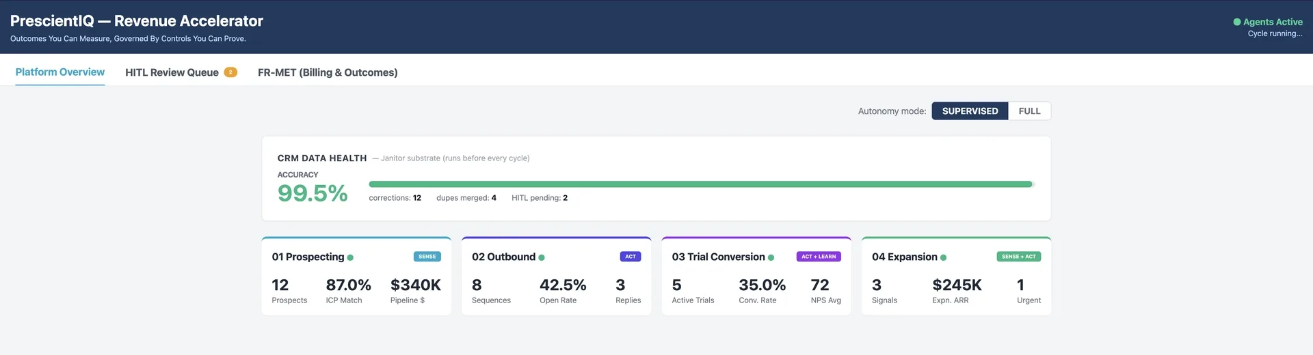This screenshot has width=1313, height=355.
Task: Click the 72 NPS Avg metric
Action: [x=826, y=290]
